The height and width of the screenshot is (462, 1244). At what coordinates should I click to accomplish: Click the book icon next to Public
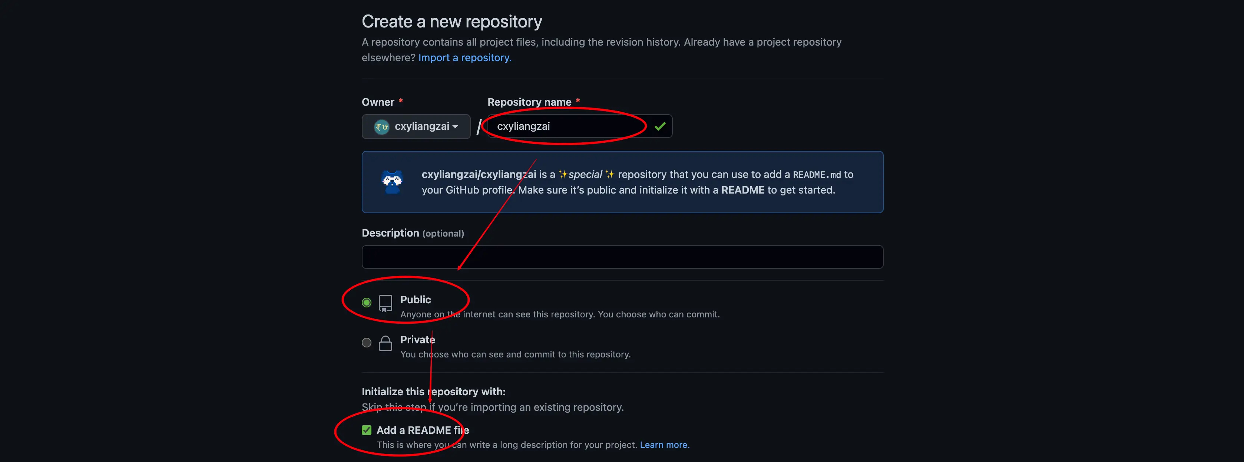386,304
